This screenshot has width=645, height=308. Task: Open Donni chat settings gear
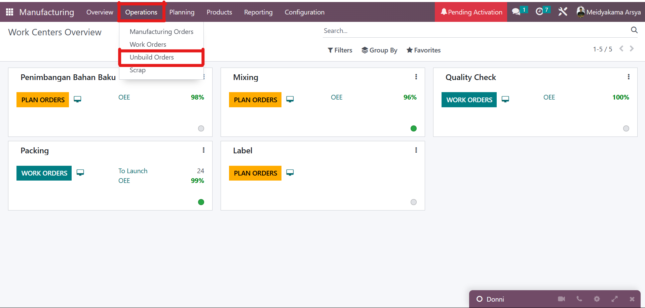pos(597,299)
